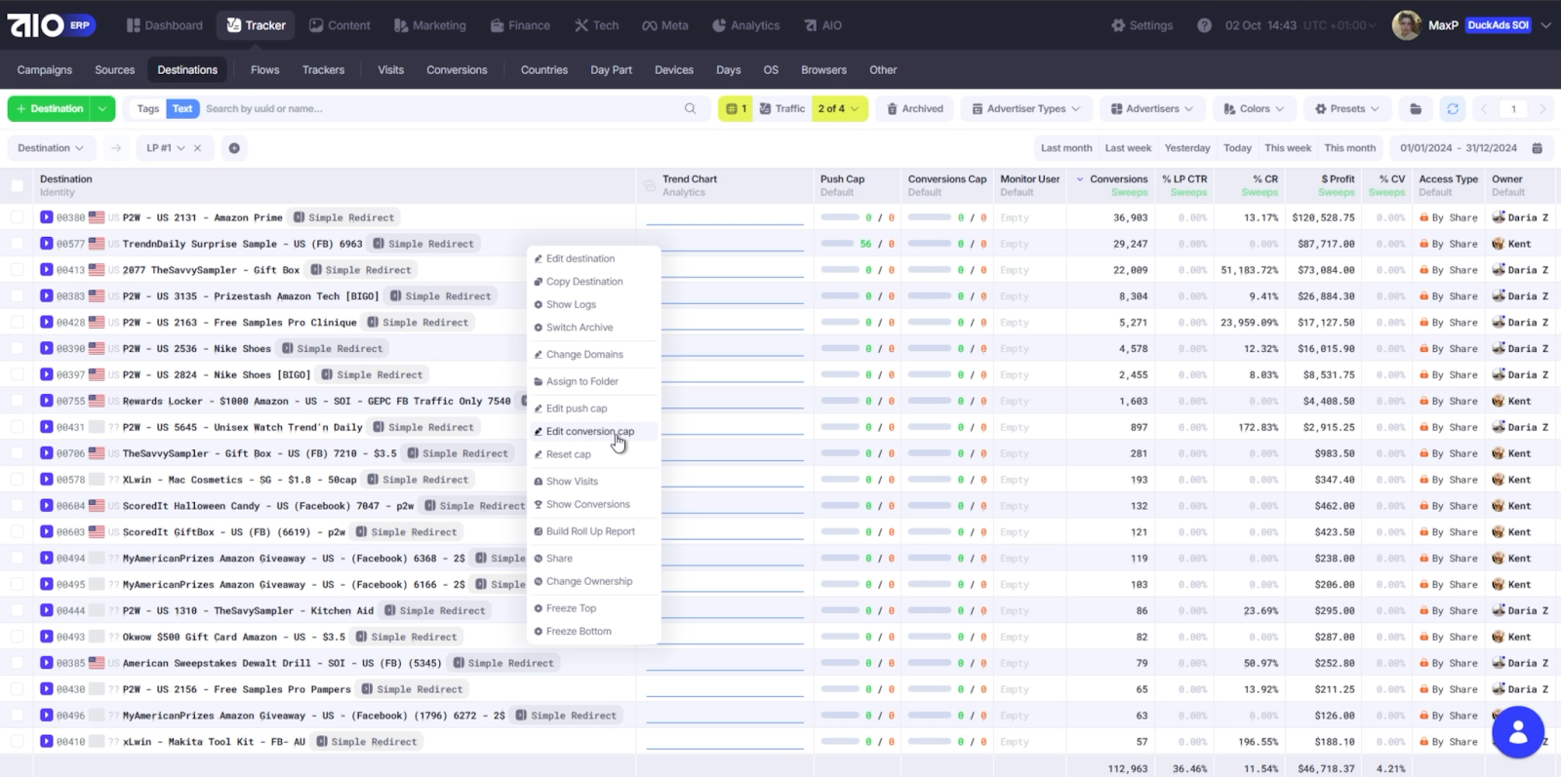Toggle the Text search mode
The height and width of the screenshot is (777, 1561).
[182, 109]
